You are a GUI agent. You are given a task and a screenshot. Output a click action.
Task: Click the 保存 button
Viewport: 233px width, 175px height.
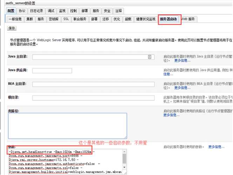click(12, 28)
